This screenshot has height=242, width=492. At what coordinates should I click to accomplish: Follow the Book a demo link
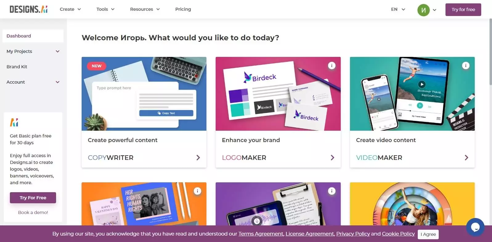pyautogui.click(x=33, y=212)
